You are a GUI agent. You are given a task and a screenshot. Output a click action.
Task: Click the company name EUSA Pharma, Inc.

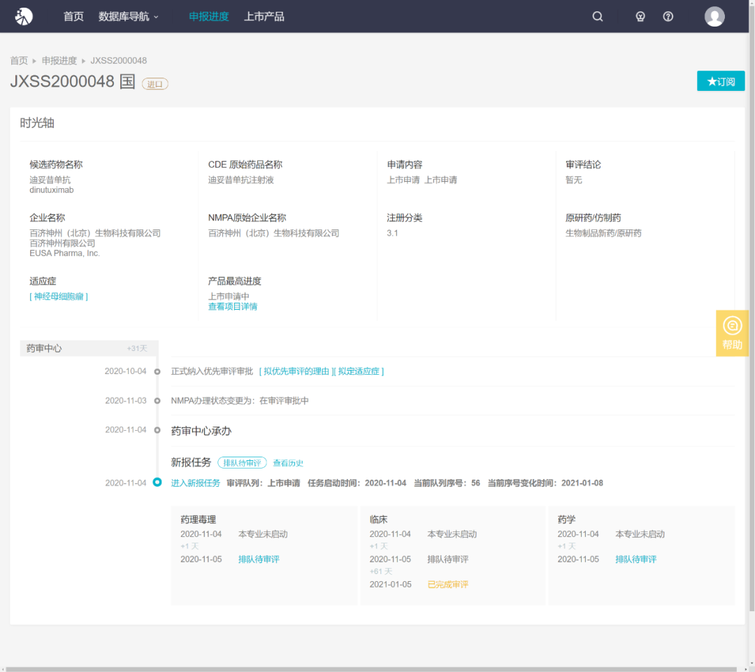point(64,253)
